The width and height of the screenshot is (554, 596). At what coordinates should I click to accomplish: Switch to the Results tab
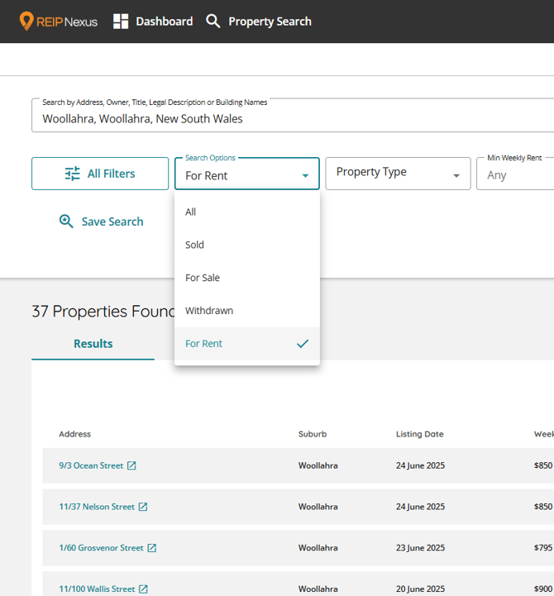point(93,344)
